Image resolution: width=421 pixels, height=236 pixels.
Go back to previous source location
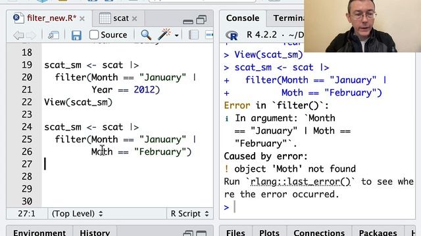pyautogui.click(x=18, y=35)
